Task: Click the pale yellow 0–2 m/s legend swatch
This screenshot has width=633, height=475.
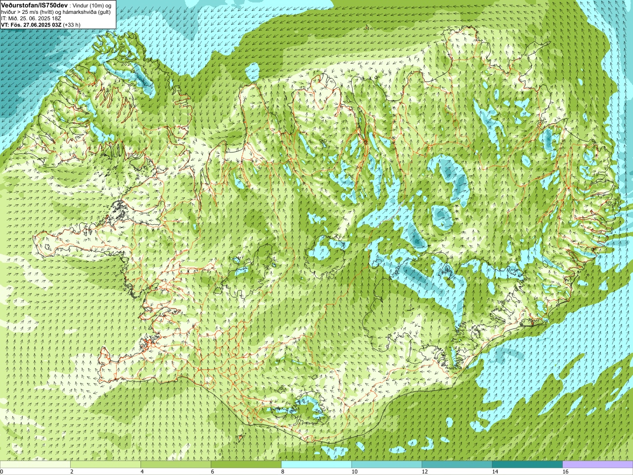Action: coord(35,465)
